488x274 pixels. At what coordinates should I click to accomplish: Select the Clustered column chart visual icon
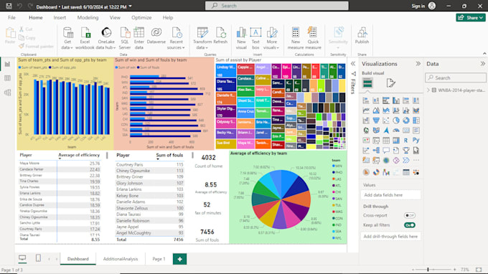(396, 100)
